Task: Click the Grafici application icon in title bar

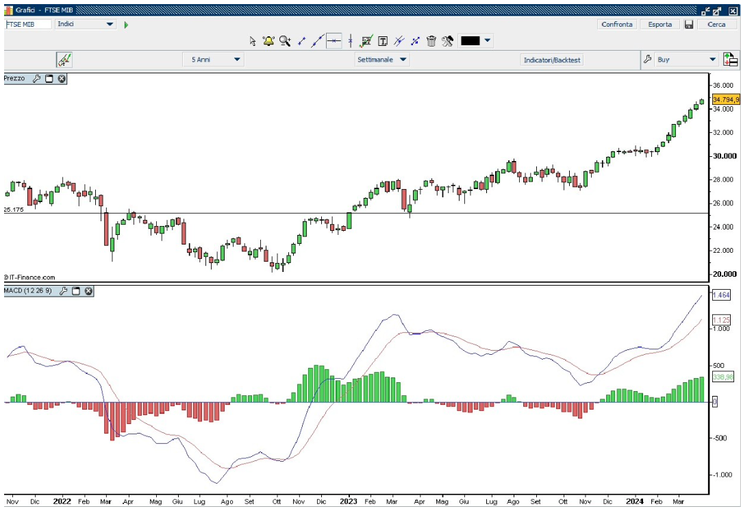Action: pos(8,10)
